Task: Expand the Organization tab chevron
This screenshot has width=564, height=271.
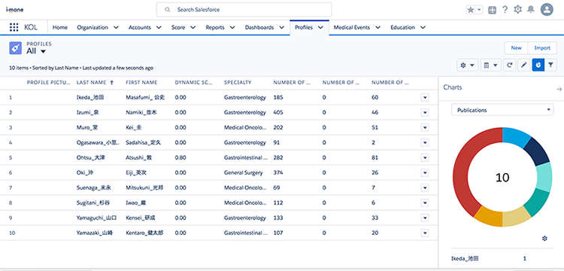Action: [116, 27]
